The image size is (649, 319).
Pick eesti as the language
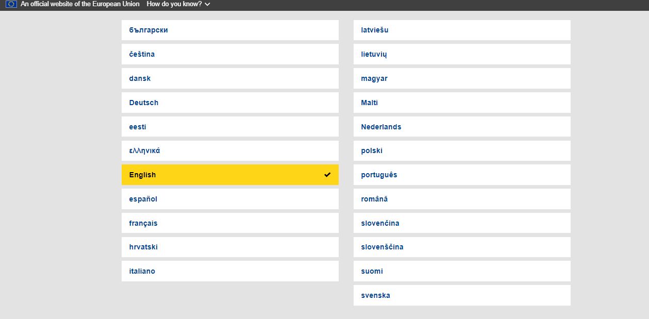tap(229, 127)
